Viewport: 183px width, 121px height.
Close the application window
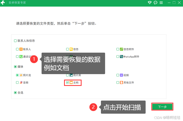coord(179,3)
